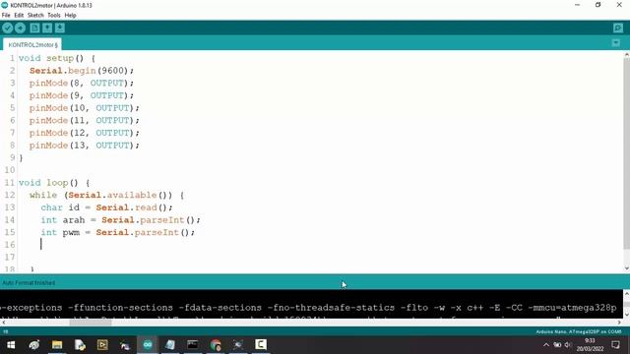The width and height of the screenshot is (630, 354).
Task: Open the Python file taskbar icon
Action: tap(80, 345)
